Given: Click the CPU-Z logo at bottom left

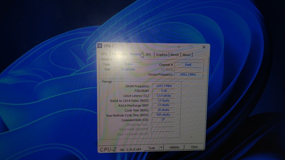Looking at the screenshot, I should pyautogui.click(x=108, y=149).
